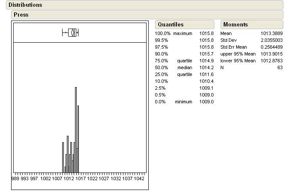The width and height of the screenshot is (285, 193).
Task: Click the 1017 axis tick label
Action: click(81, 178)
